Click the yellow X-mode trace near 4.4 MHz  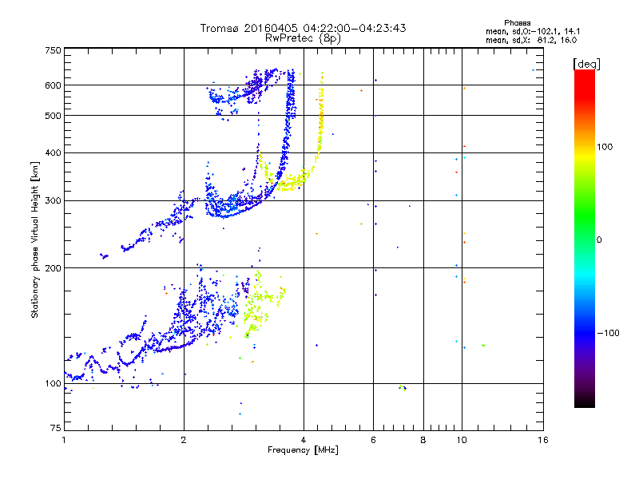coord(321,122)
